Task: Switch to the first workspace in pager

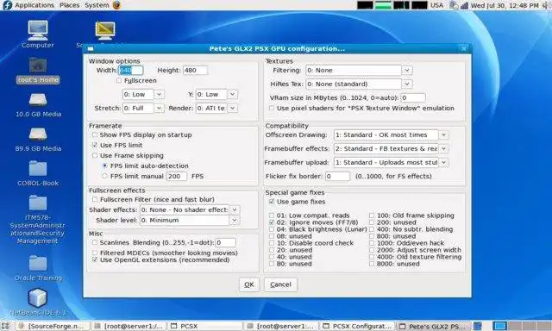Action: (499, 326)
